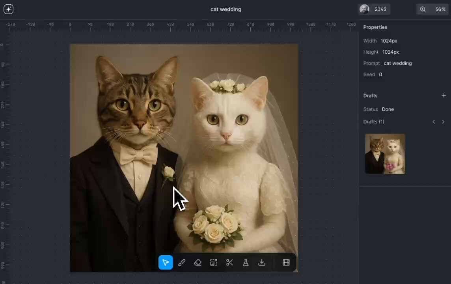Activate the Eraser tool
The height and width of the screenshot is (284, 451).
click(x=198, y=263)
